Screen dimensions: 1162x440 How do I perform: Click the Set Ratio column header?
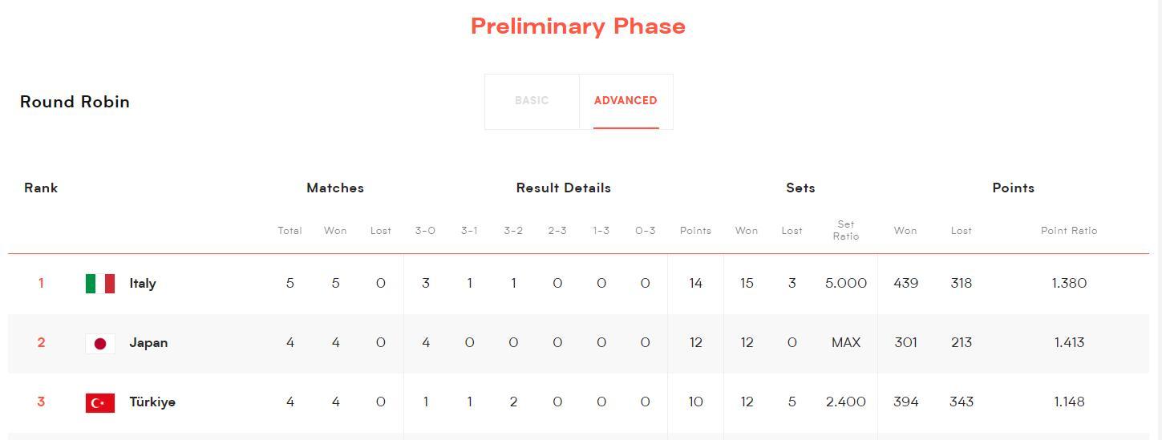[x=845, y=230]
